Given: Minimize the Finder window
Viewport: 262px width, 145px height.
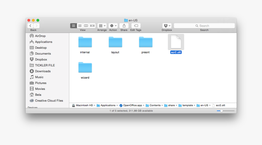Looking at the screenshot, I should tap(33, 20).
